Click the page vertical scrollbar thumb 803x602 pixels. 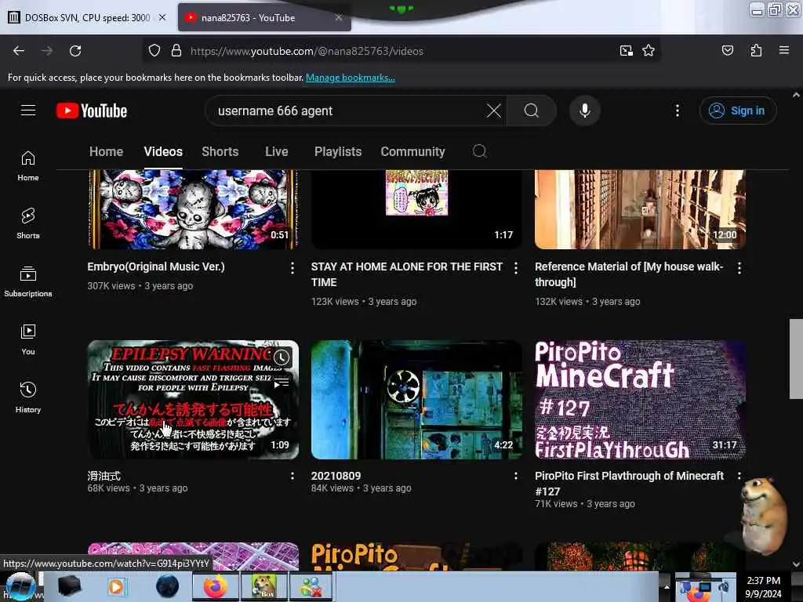tap(796, 358)
